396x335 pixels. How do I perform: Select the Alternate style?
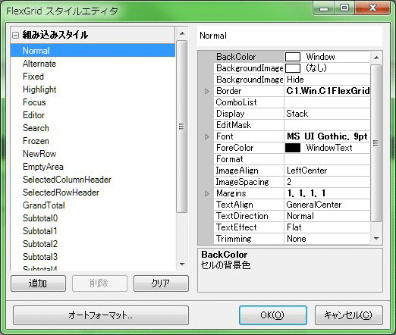tap(39, 64)
